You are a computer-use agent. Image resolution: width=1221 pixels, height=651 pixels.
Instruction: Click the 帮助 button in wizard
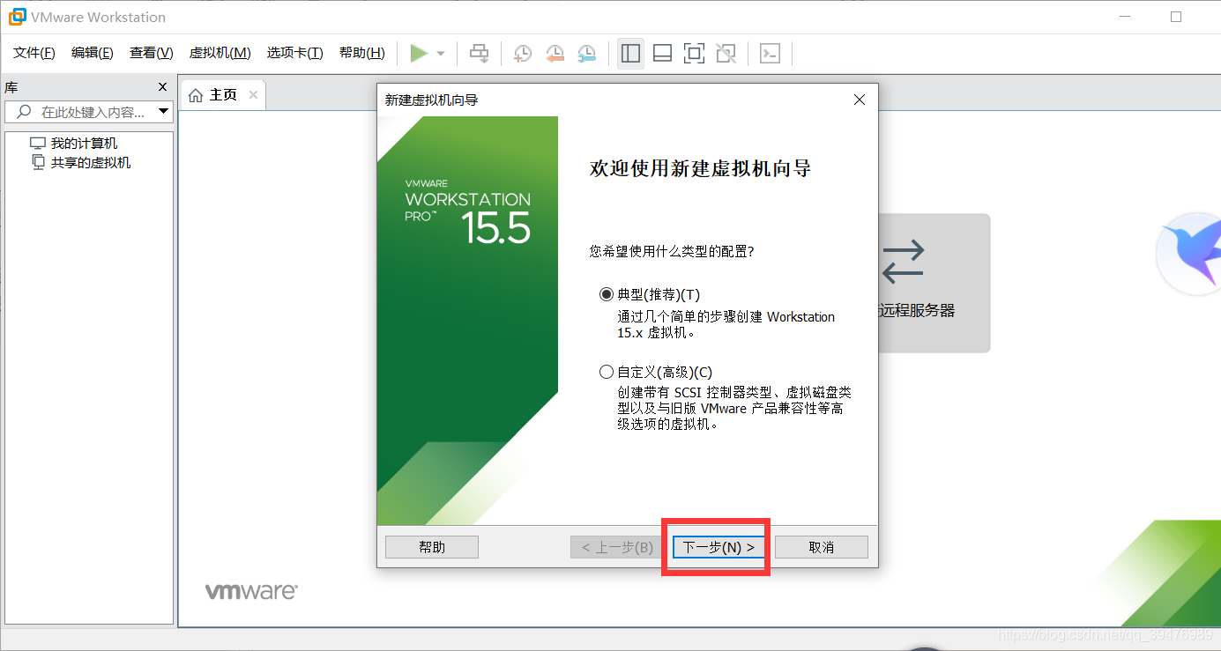coord(432,547)
